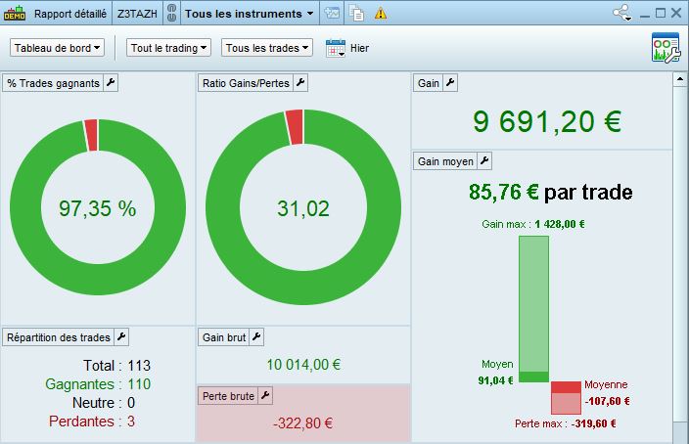Image resolution: width=689 pixels, height=444 pixels.
Task: Configure the Gain brut wrench
Action: tap(256, 336)
